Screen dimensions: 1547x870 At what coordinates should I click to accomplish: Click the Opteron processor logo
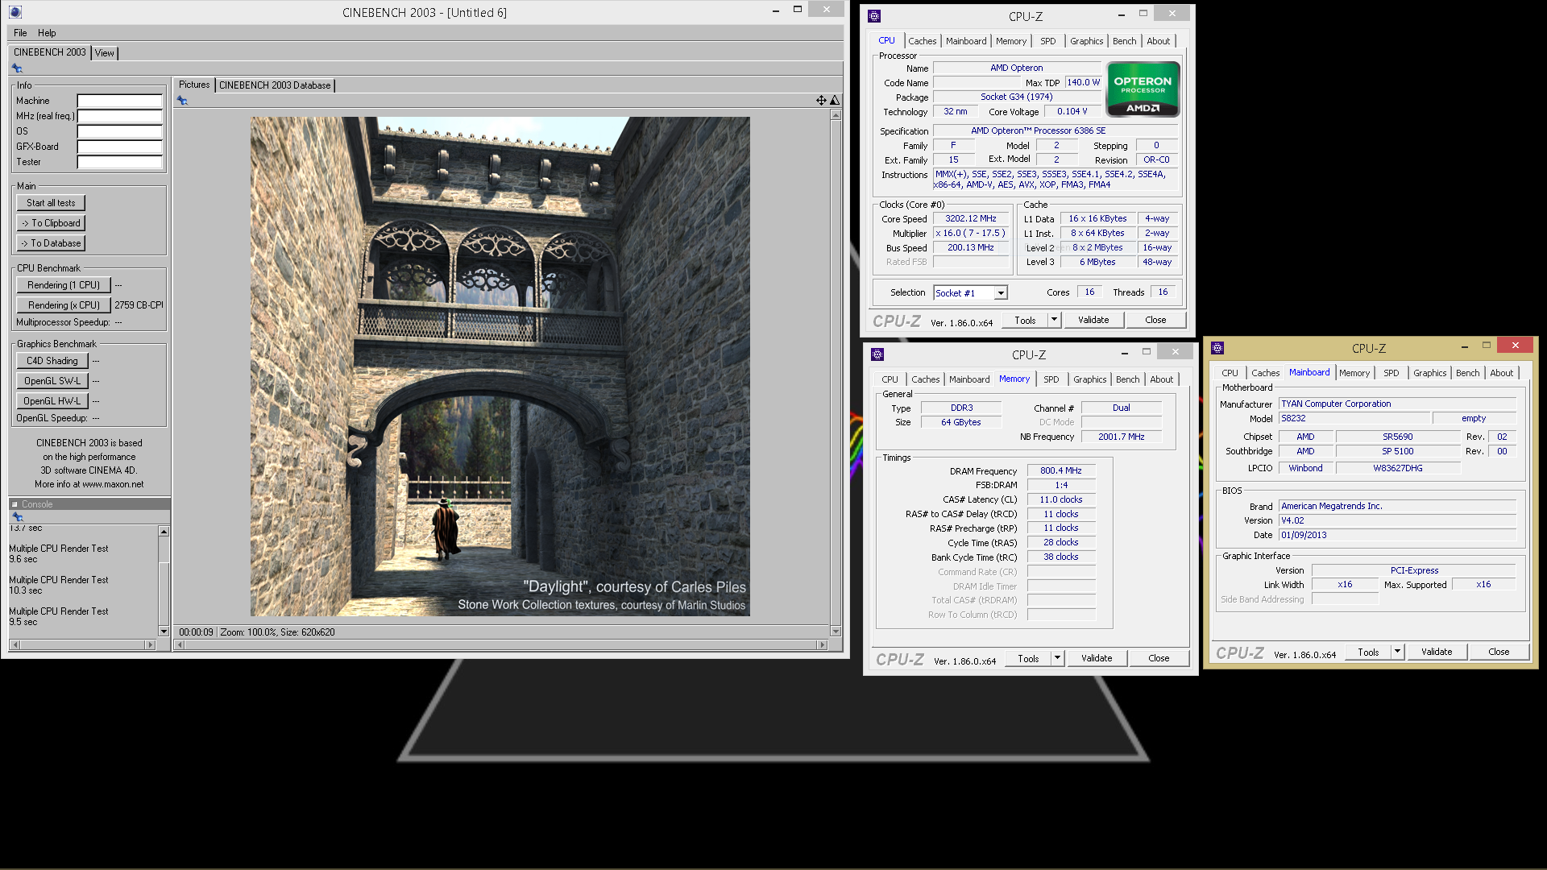point(1143,89)
